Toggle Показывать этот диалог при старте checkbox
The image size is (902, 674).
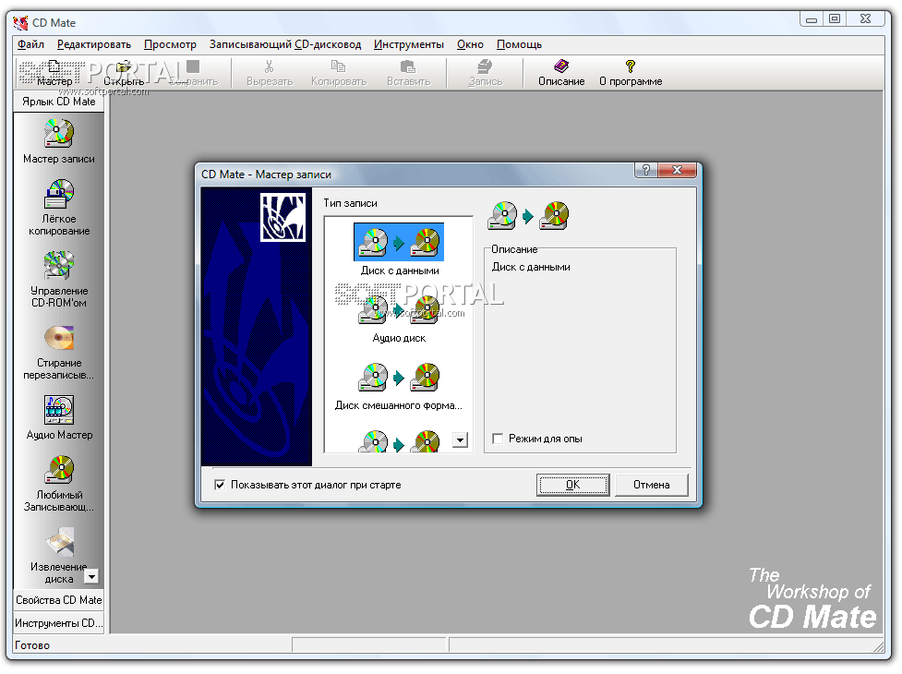220,485
